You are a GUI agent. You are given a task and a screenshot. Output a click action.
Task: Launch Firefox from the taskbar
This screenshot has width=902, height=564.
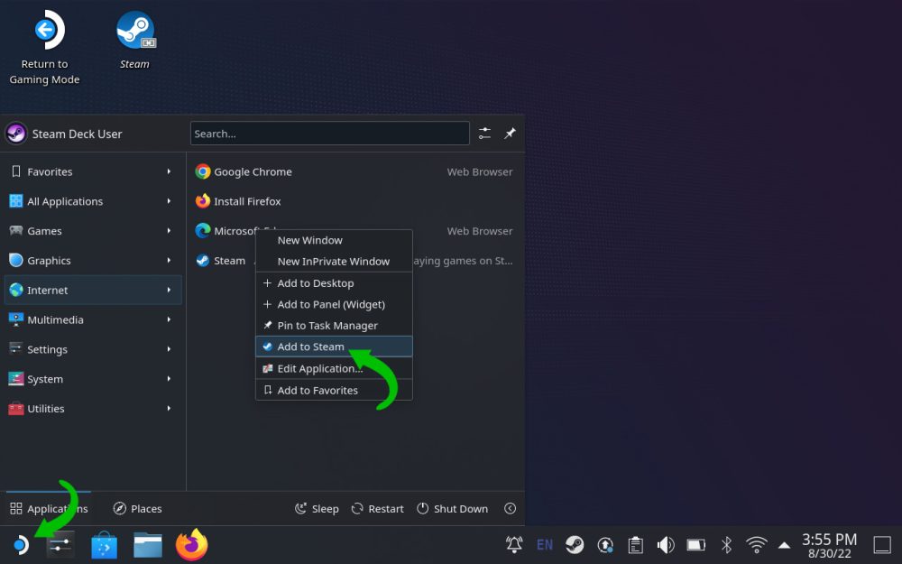coord(191,545)
